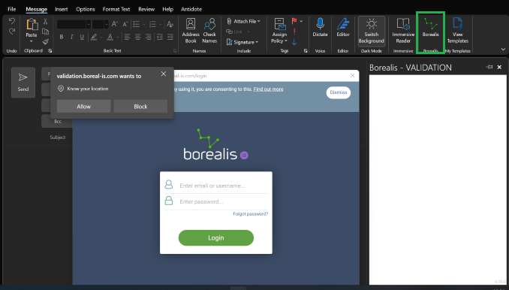This screenshot has height=290, width=509.
Task: Close the location permission popup
Action: (163, 74)
